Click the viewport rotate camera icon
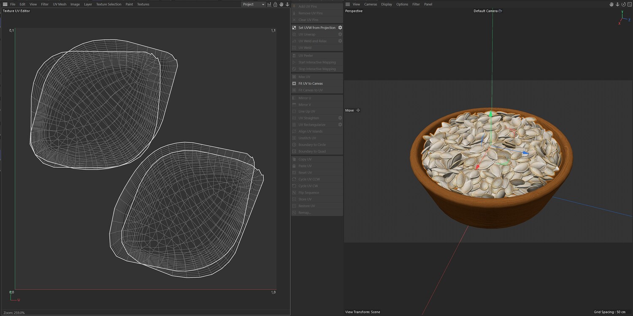This screenshot has width=633, height=316. coord(623,4)
